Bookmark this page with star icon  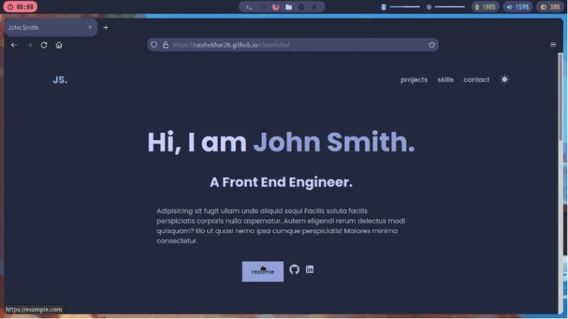[432, 45]
